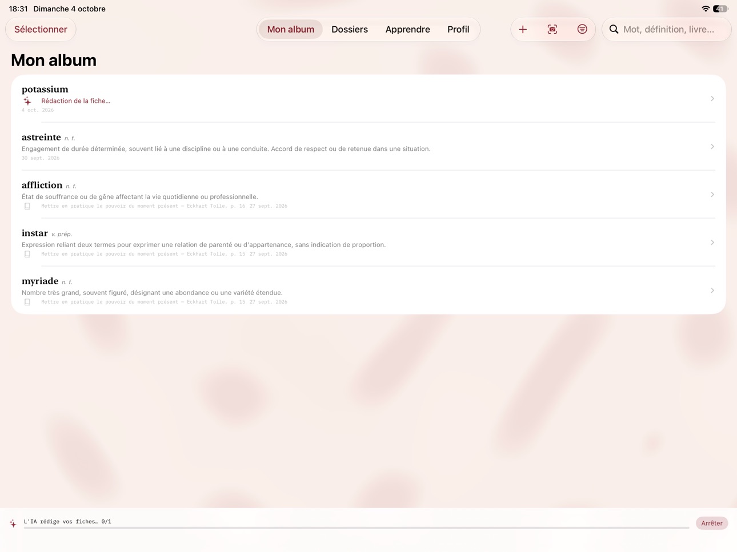Tap the plus icon to add a word

click(x=523, y=29)
